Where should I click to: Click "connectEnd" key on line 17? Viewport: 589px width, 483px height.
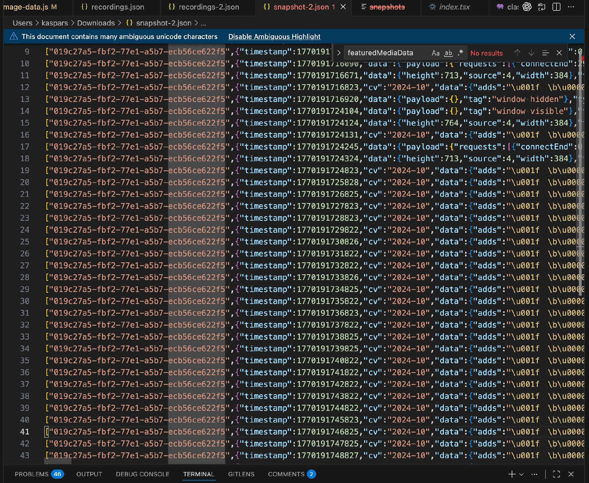pyautogui.click(x=545, y=147)
